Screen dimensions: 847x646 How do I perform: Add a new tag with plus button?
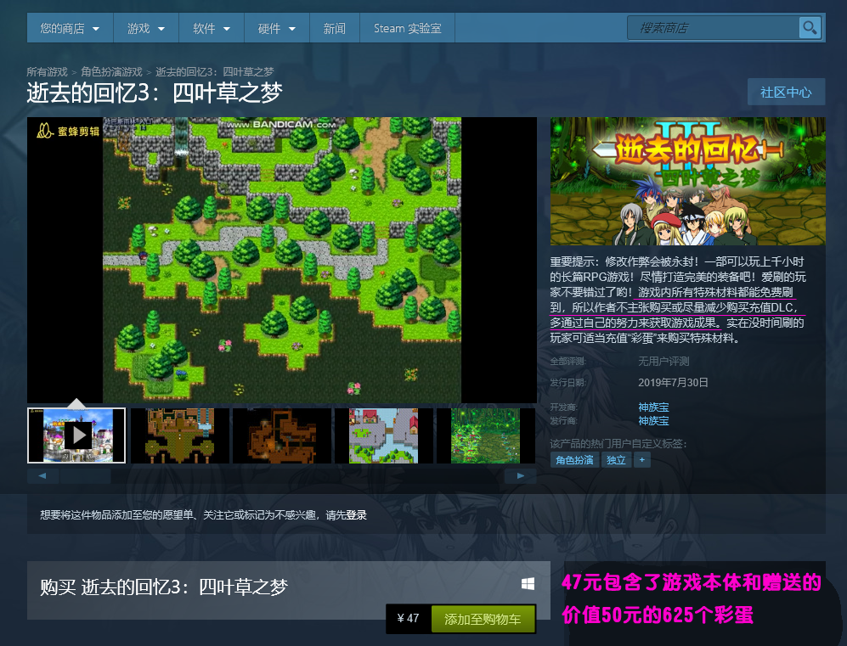641,460
